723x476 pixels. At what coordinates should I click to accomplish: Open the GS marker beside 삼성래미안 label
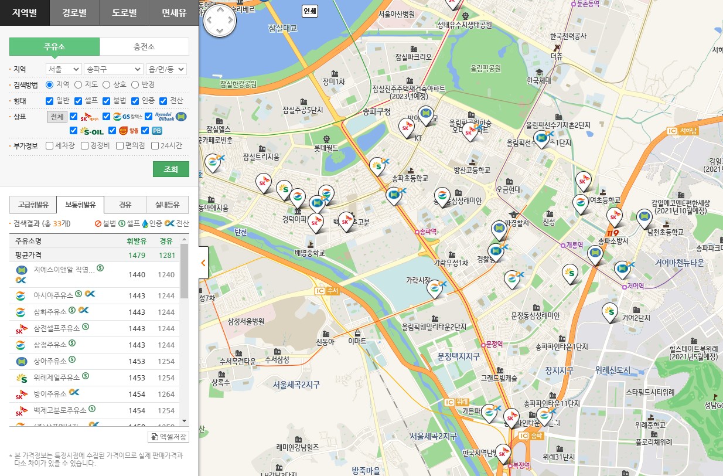click(442, 196)
